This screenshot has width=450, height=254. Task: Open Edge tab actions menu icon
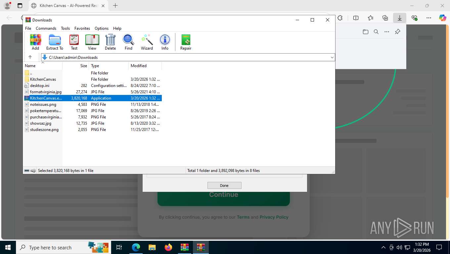pos(20,6)
